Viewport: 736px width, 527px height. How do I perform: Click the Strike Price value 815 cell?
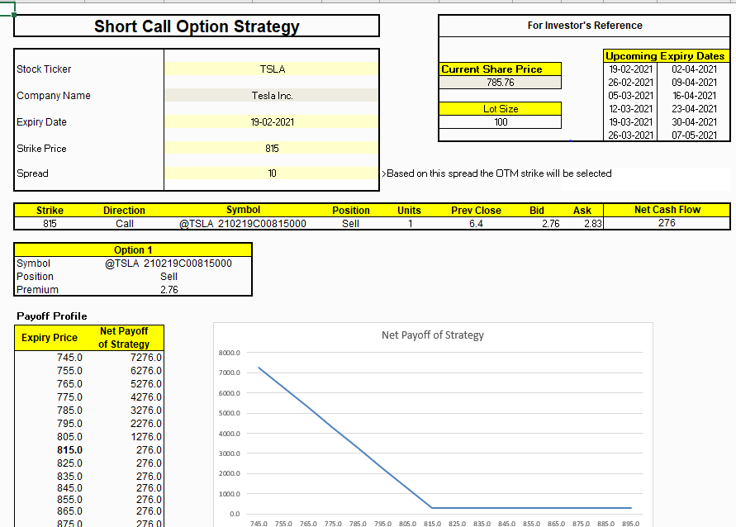click(272, 149)
